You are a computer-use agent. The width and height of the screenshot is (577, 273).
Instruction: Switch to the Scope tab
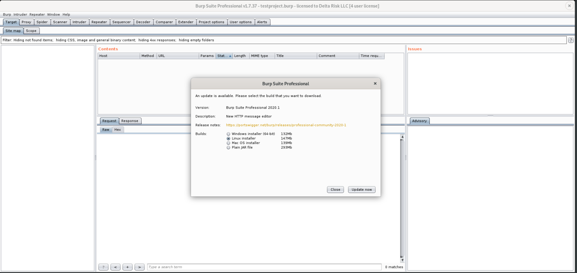click(x=32, y=30)
